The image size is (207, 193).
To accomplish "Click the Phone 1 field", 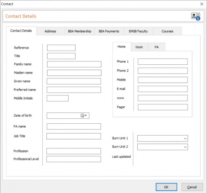I will tap(163, 61).
